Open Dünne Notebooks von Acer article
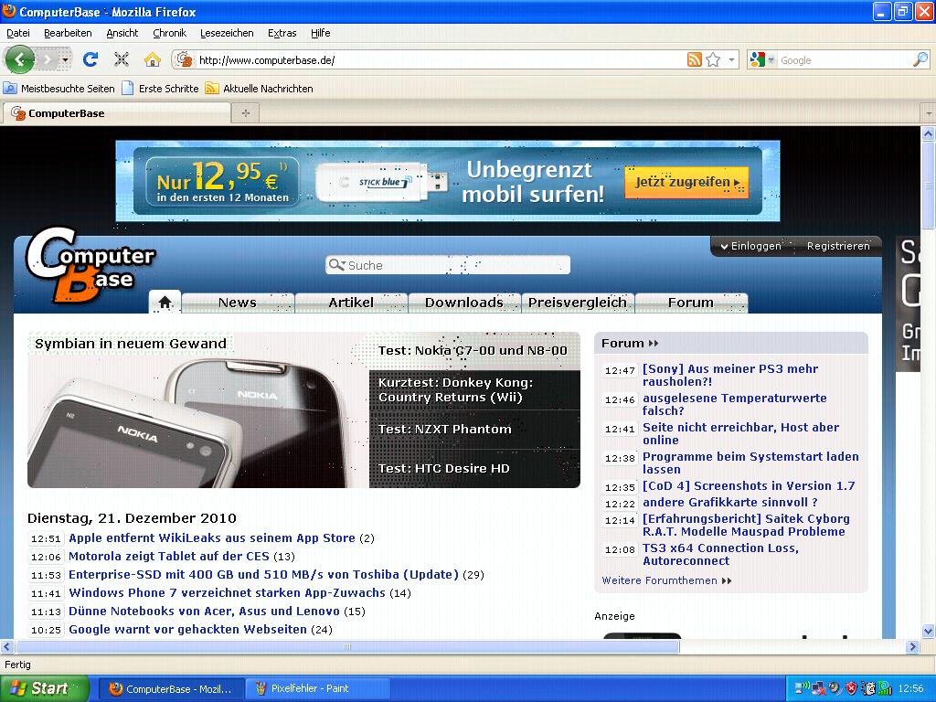 click(204, 612)
